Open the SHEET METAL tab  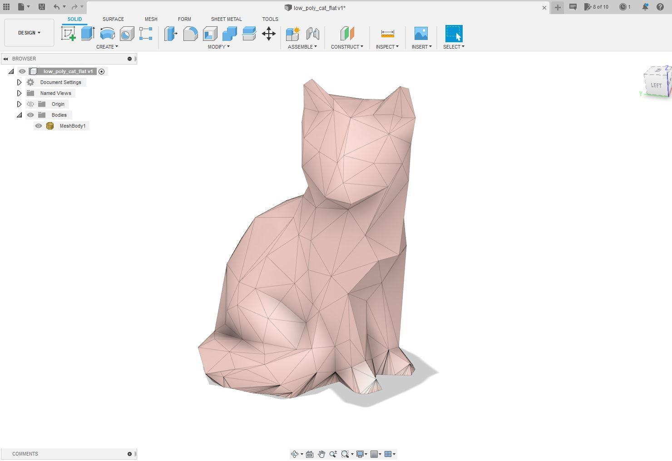coord(226,19)
